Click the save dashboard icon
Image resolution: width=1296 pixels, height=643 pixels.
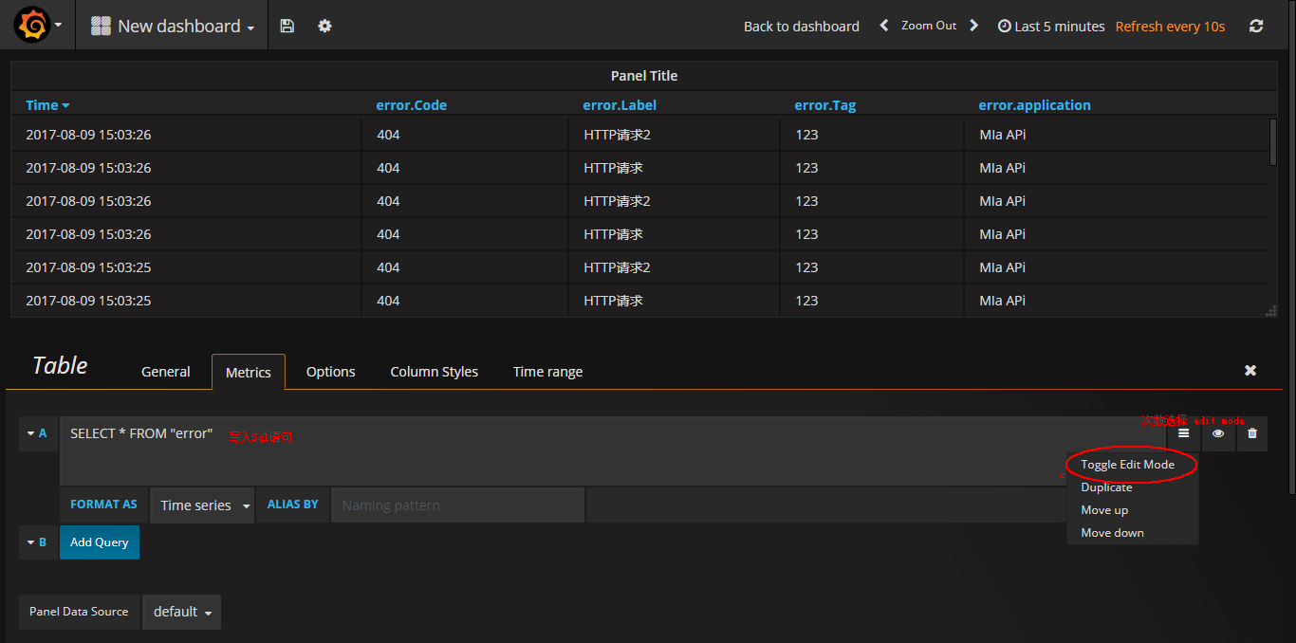[x=287, y=26]
